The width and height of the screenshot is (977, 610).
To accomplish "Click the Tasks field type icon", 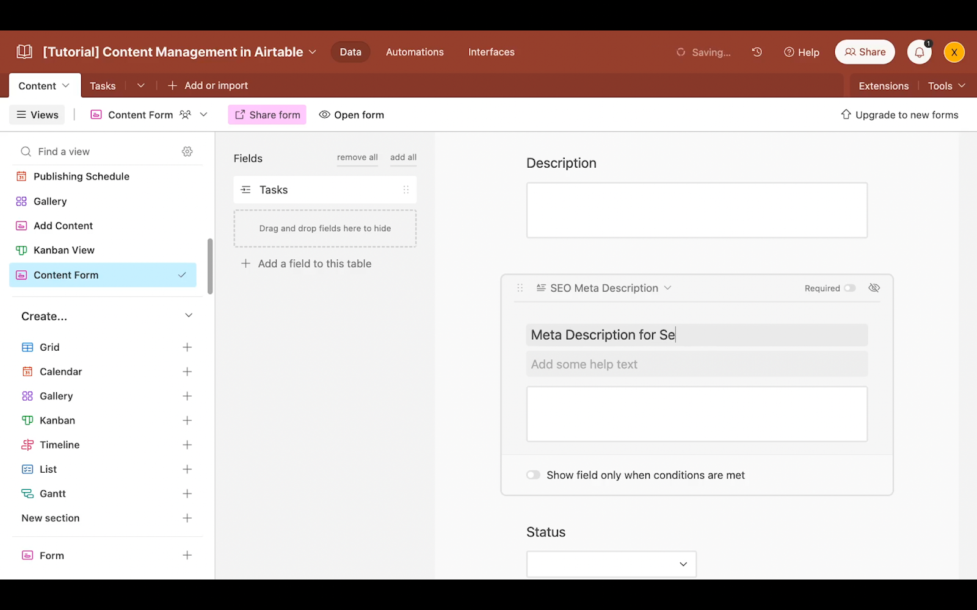I will coord(246,190).
